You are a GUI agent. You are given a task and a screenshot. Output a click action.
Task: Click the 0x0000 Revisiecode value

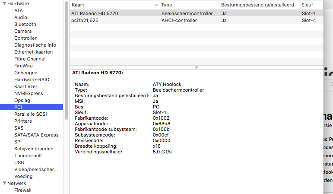pos(162,140)
